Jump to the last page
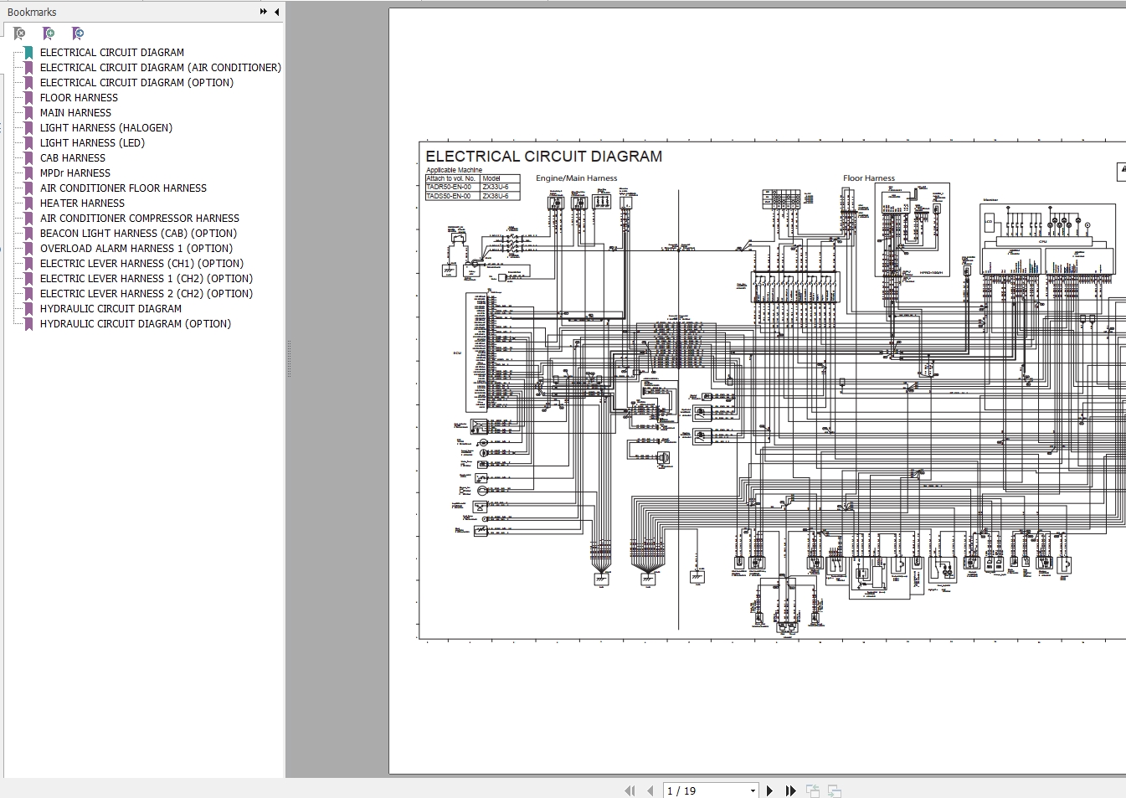 coord(790,790)
